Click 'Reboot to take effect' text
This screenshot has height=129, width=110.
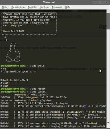(x=14, y=80)
